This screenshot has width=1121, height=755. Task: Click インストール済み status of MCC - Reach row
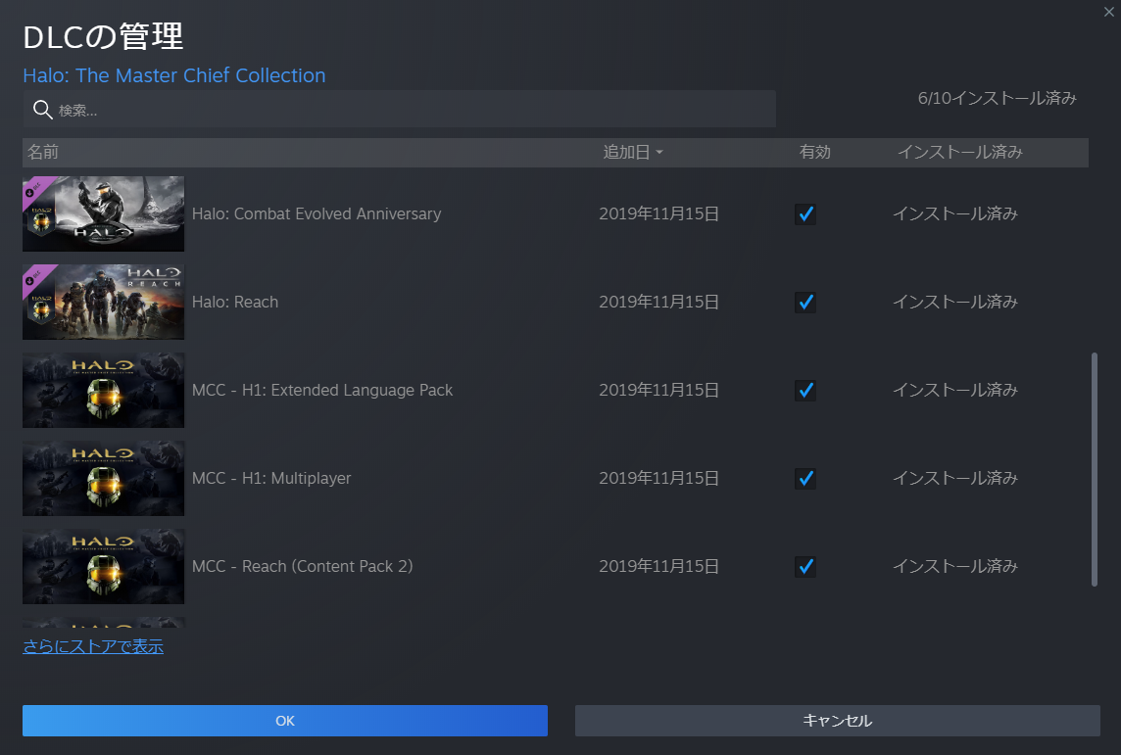pos(955,566)
